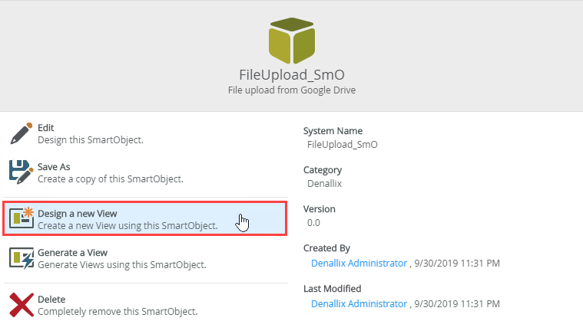Click 'Design this SmartObject.' description text
This screenshot has height=334, width=583.
point(91,140)
